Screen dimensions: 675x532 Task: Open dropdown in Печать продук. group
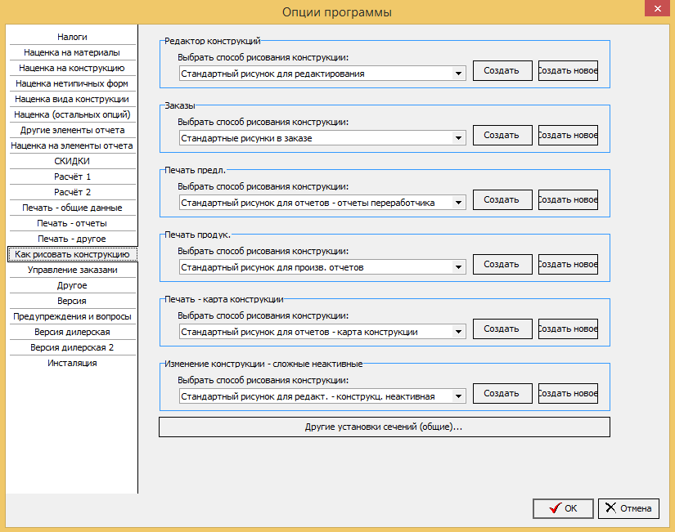click(x=458, y=267)
